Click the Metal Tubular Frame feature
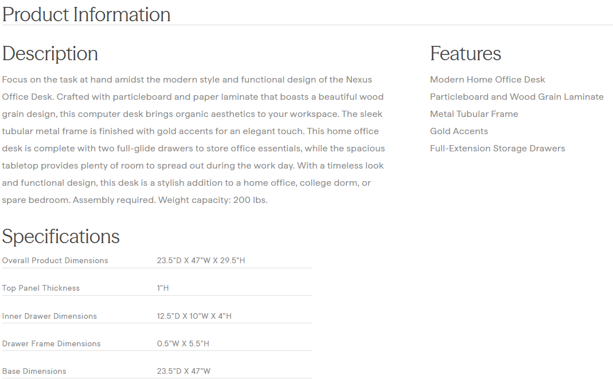Viewport: 613px width, 379px height. pyautogui.click(x=474, y=114)
